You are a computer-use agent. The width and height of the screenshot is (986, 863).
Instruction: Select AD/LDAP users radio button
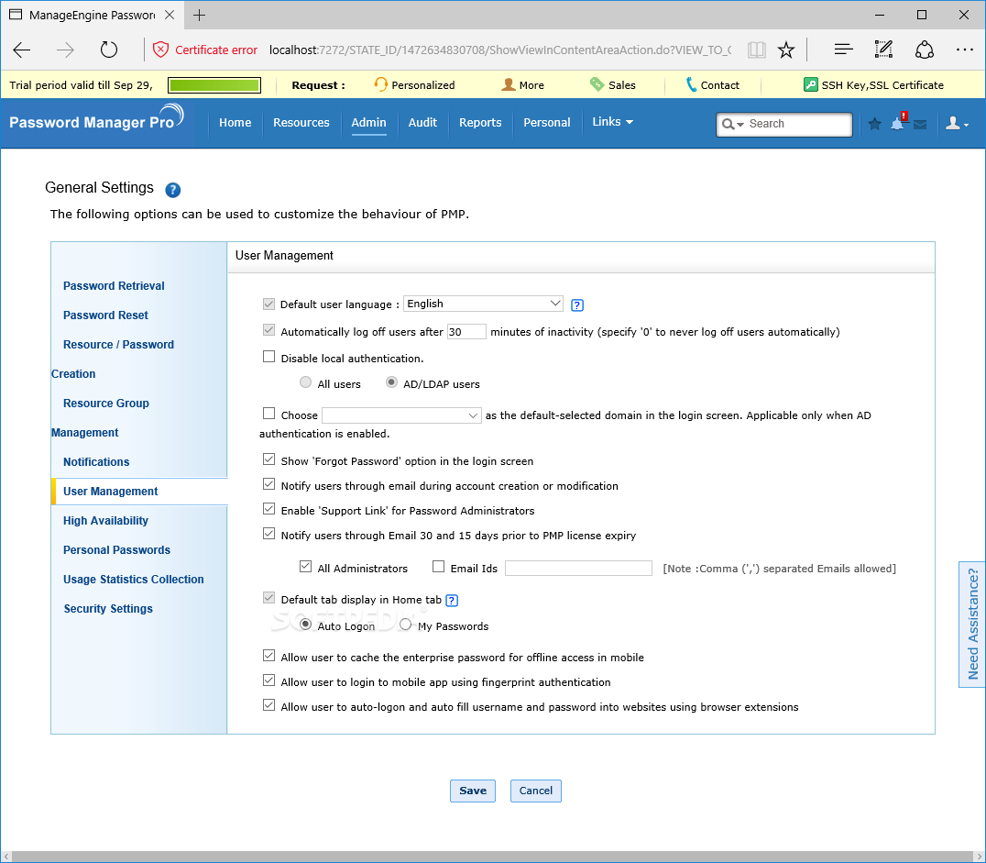click(392, 382)
